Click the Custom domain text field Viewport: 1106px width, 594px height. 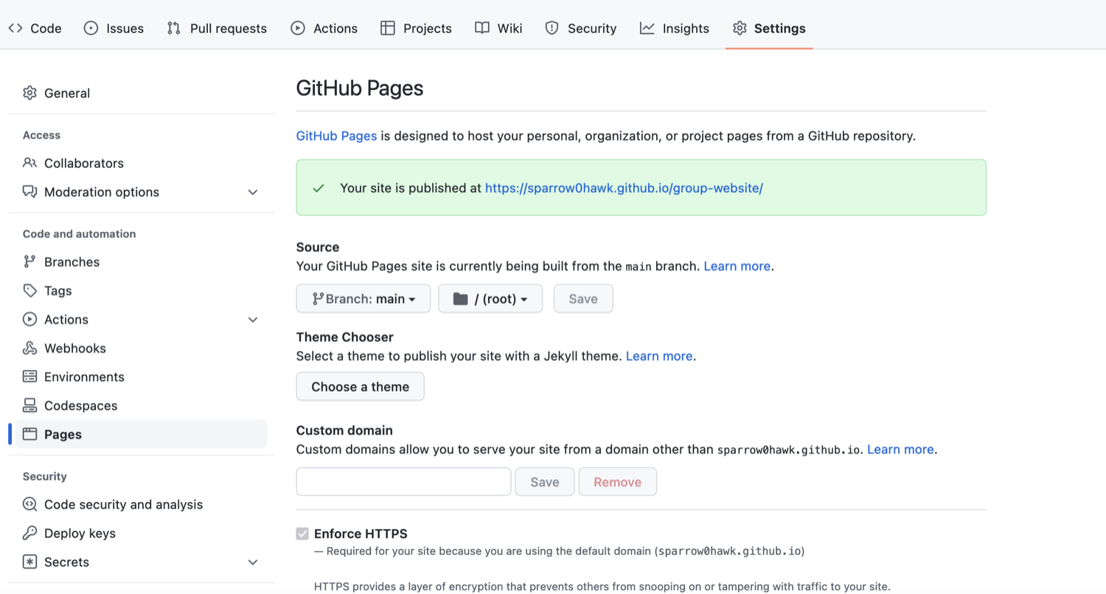click(x=404, y=481)
